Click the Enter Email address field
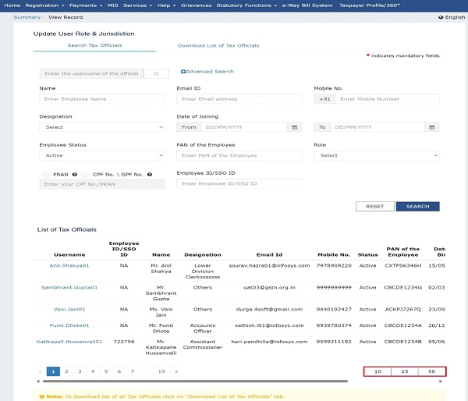This screenshot has height=401, width=468. [x=239, y=99]
